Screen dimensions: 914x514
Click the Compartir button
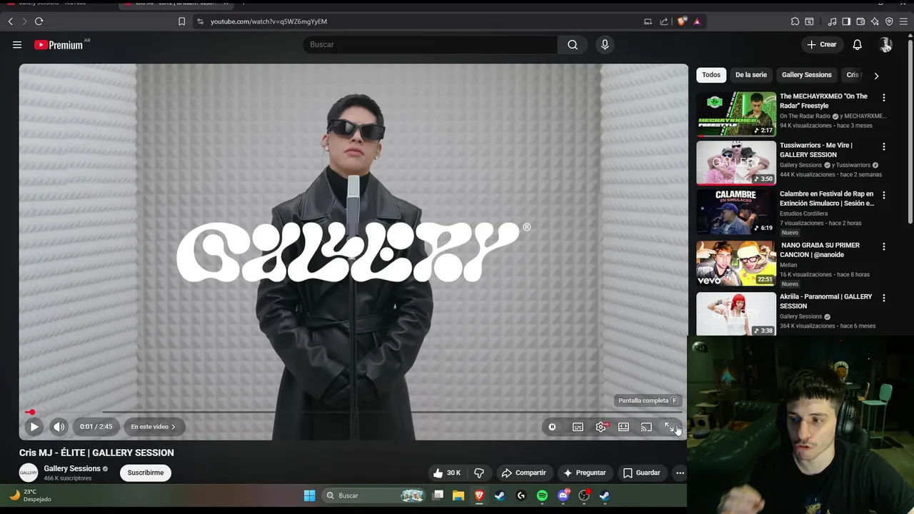click(x=523, y=473)
